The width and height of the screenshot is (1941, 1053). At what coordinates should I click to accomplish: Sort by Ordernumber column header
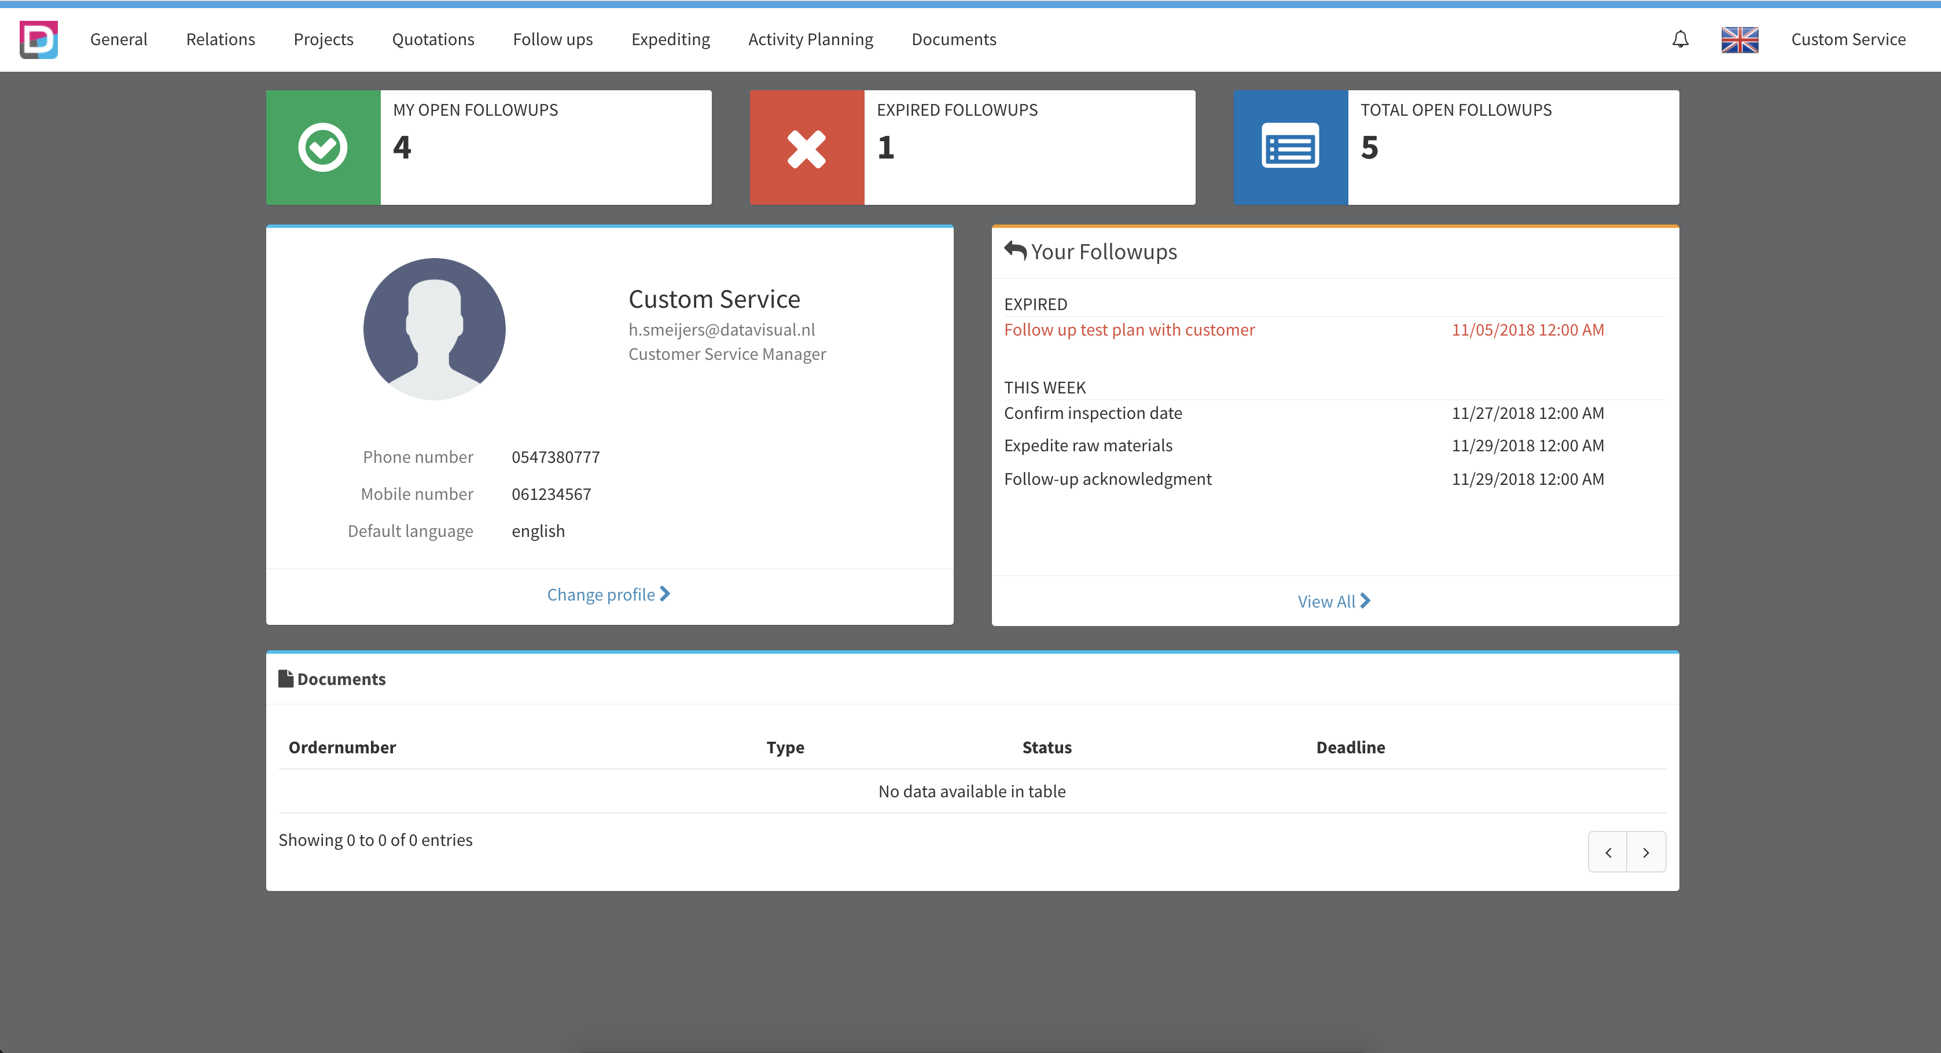[x=342, y=747]
